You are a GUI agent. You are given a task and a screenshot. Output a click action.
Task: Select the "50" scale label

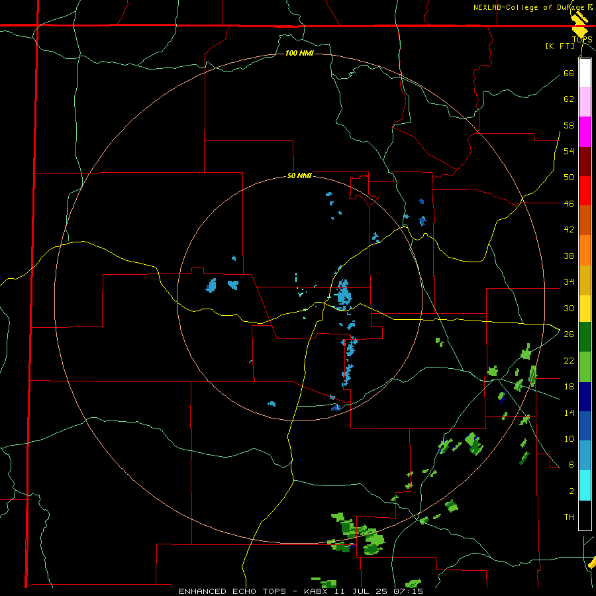(569, 177)
